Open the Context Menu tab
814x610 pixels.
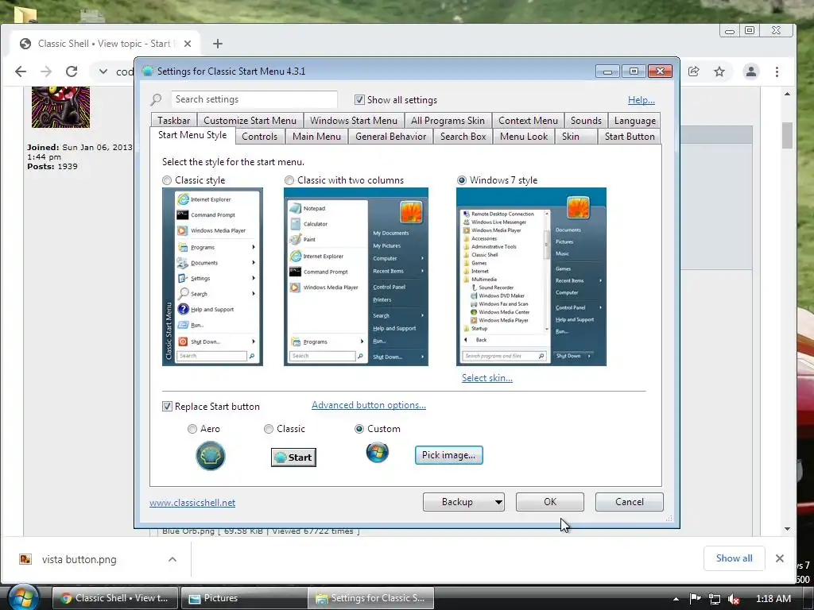(528, 121)
